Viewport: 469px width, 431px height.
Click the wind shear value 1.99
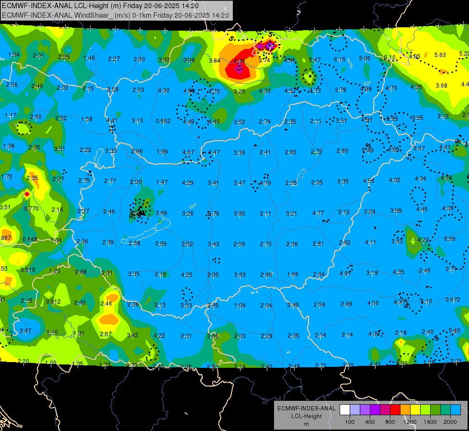pyautogui.click(x=162, y=152)
